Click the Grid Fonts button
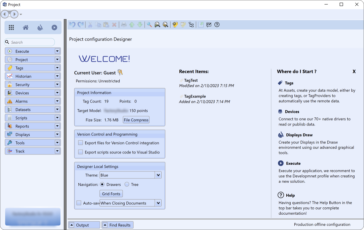 pyautogui.click(x=111, y=194)
